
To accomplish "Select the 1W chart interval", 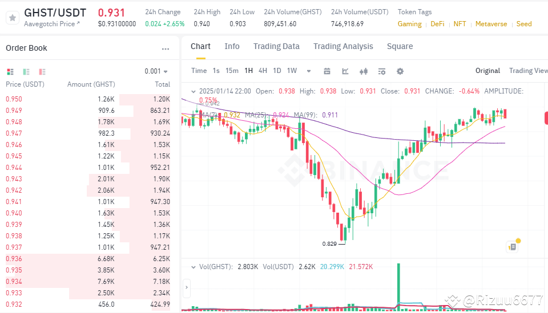I will (292, 71).
